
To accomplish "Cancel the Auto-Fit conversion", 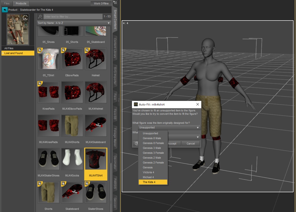I will point(190,143).
